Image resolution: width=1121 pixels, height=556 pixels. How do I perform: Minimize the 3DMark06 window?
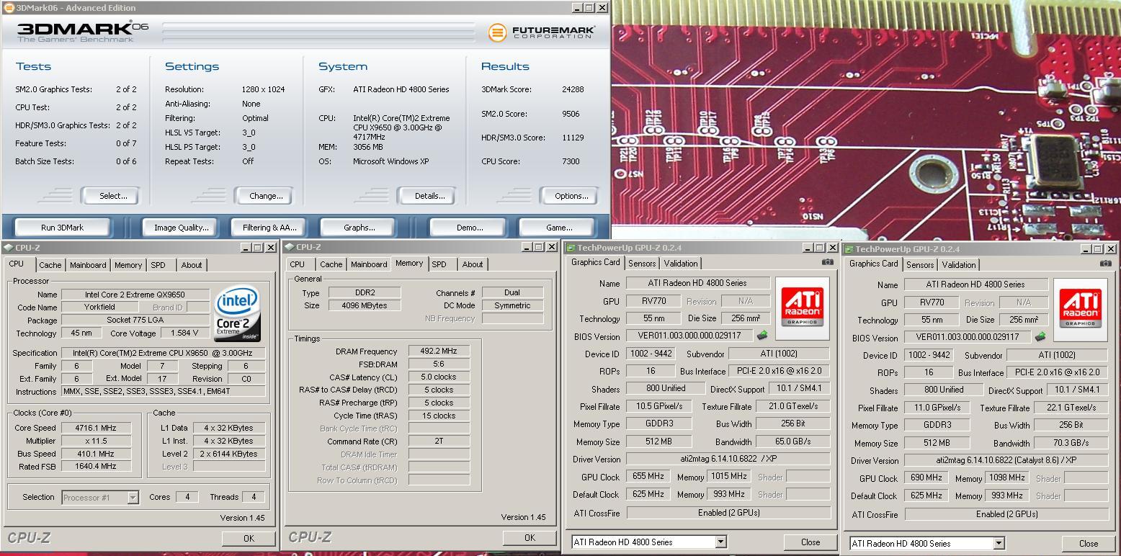coord(577,8)
